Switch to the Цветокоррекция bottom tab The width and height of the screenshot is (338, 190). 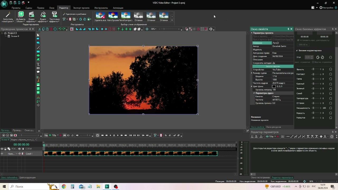click(27, 178)
